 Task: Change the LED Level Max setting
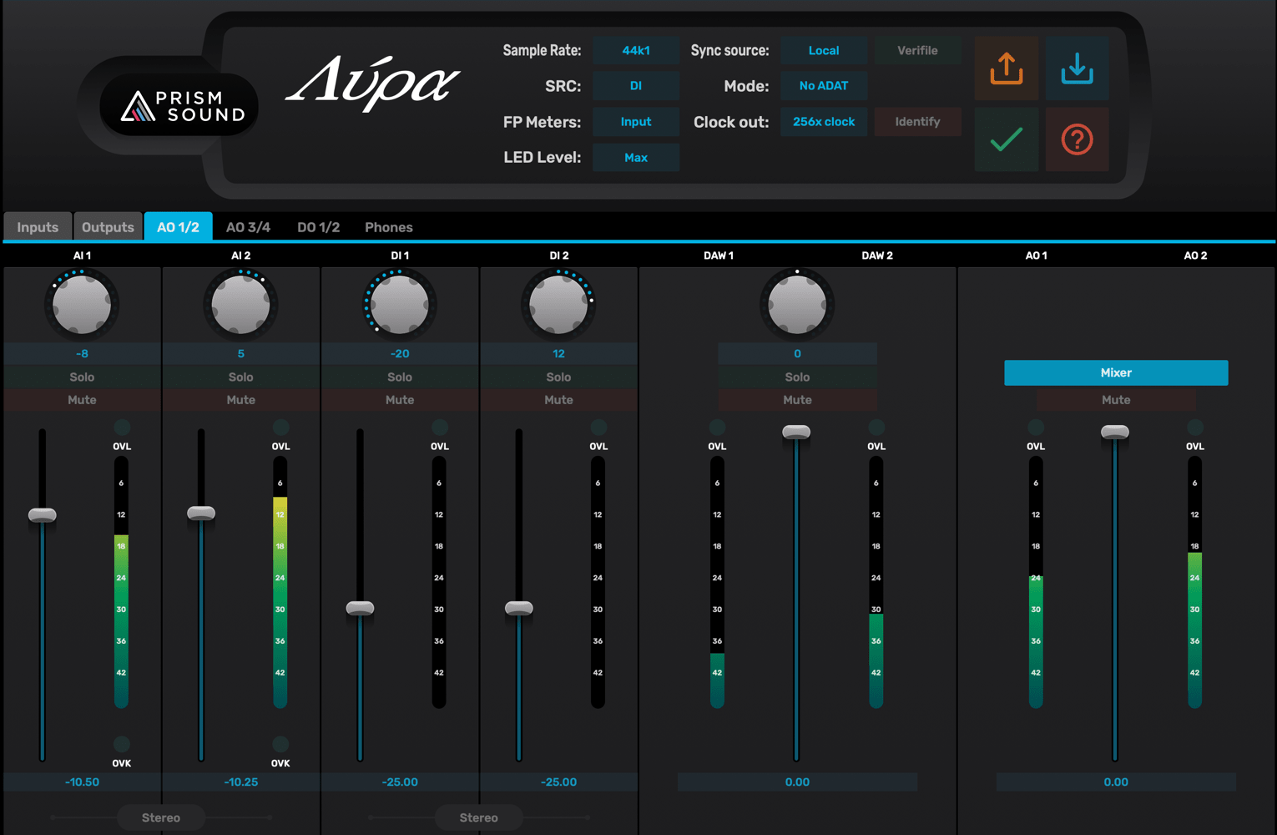[x=636, y=157]
